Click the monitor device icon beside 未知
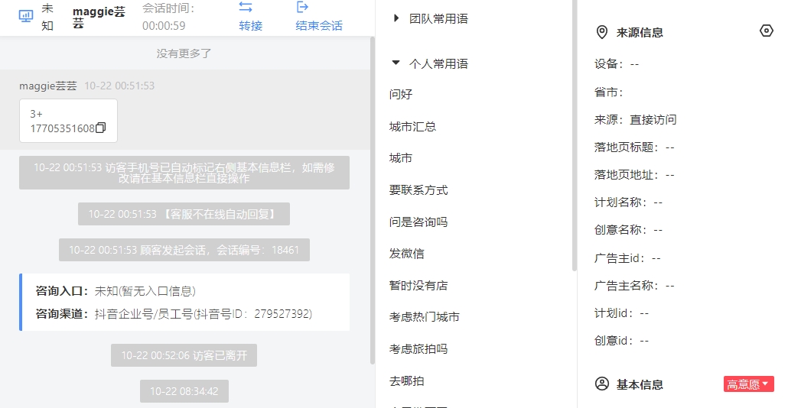Screen dimensions: 788x408 coord(26,16)
